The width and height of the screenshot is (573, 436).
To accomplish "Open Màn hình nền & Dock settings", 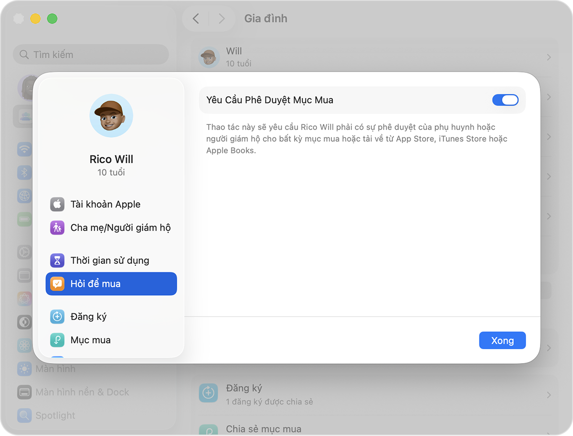I will pyautogui.click(x=82, y=392).
